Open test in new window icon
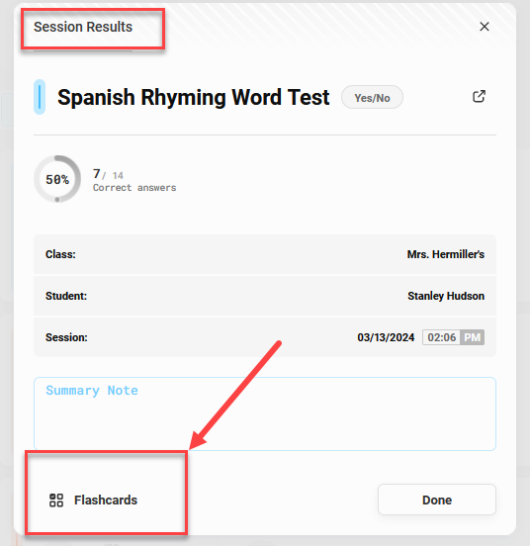 (479, 97)
